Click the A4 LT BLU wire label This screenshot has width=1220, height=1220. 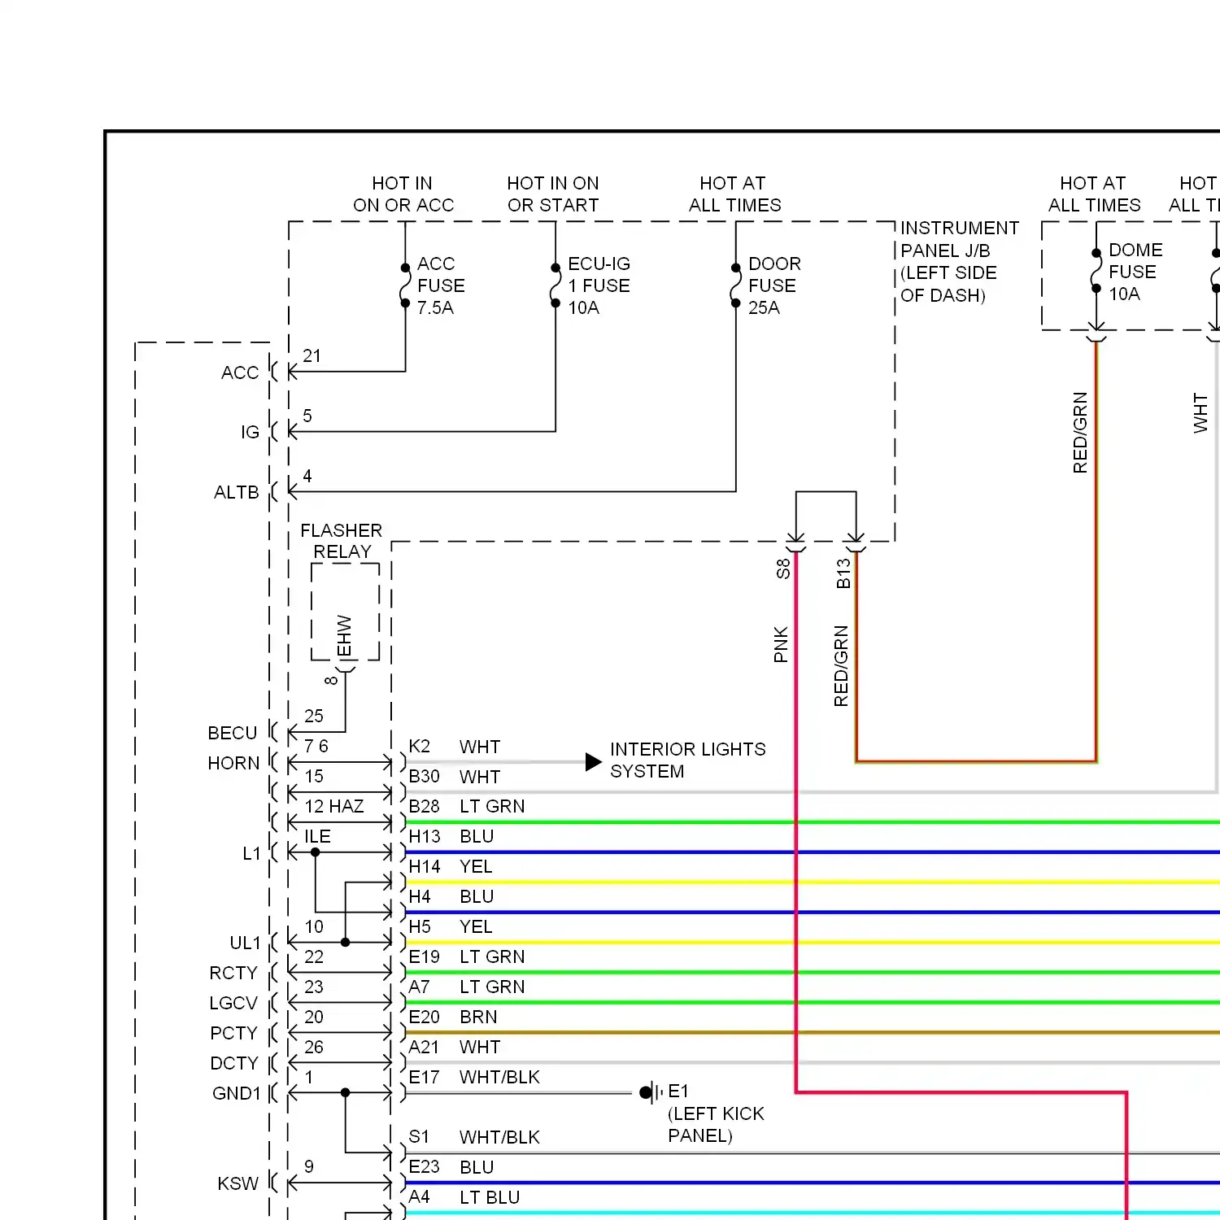coord(464,1197)
